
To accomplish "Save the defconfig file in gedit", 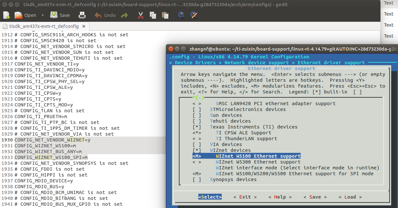I will (x=60, y=15).
